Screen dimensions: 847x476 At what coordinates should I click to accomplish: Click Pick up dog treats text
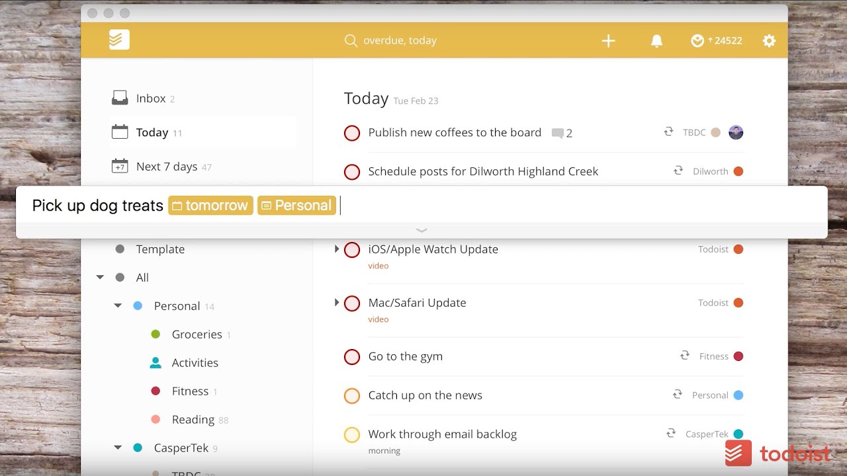[97, 206]
